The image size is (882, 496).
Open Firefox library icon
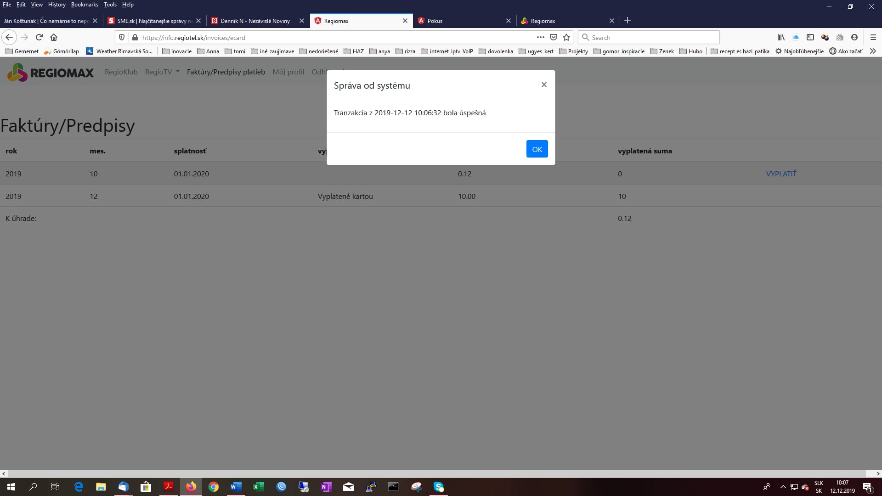[x=780, y=37]
